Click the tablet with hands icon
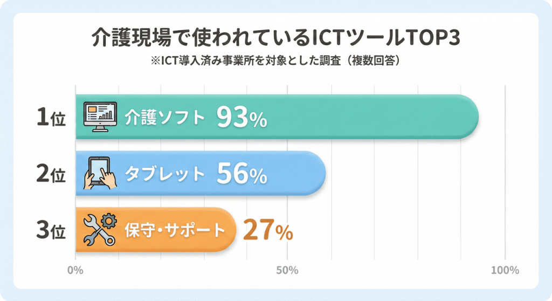Image resolution: width=552 pixels, height=301 pixels. pyautogui.click(x=100, y=173)
